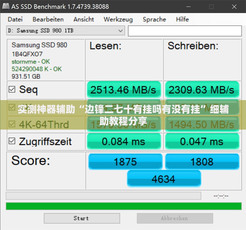Expand the Samsung SSD 980 drive dropdown

click(x=66, y=31)
